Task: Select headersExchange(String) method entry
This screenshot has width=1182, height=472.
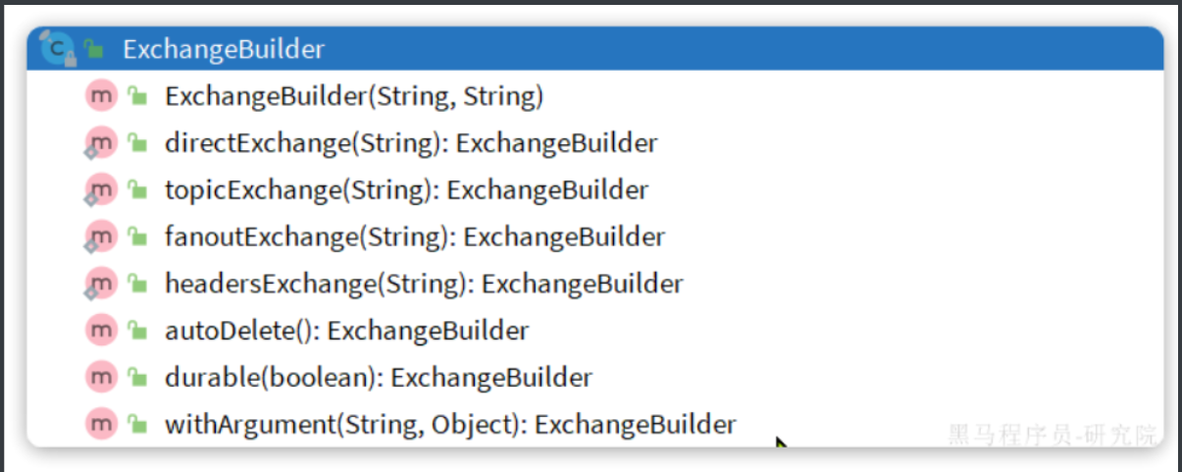Action: click(424, 285)
